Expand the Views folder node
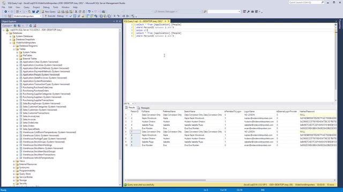This screenshot has width=343, height=192. pos(14,161)
